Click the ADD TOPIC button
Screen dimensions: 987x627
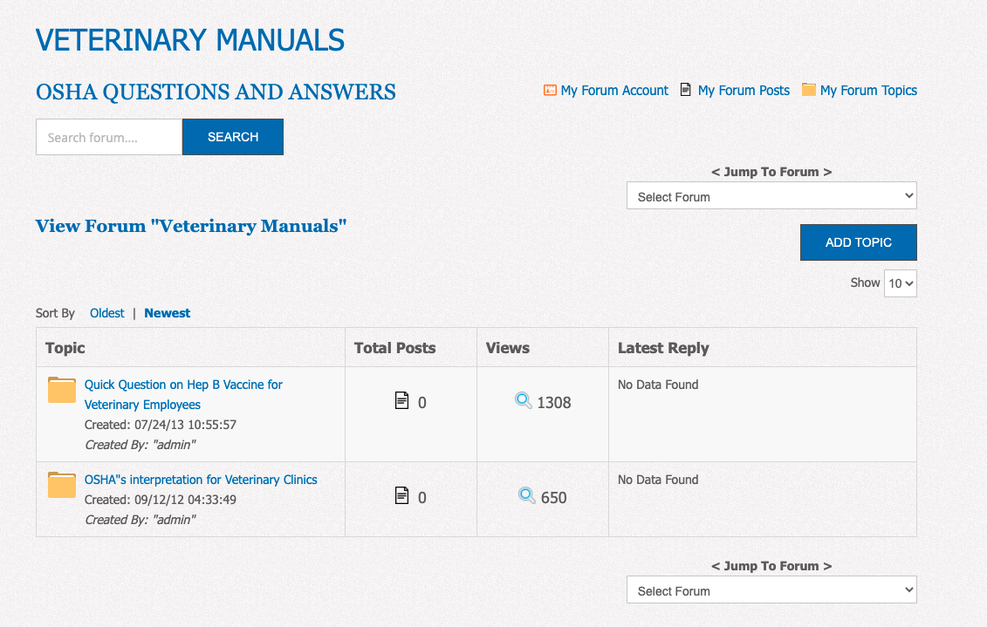click(x=858, y=242)
